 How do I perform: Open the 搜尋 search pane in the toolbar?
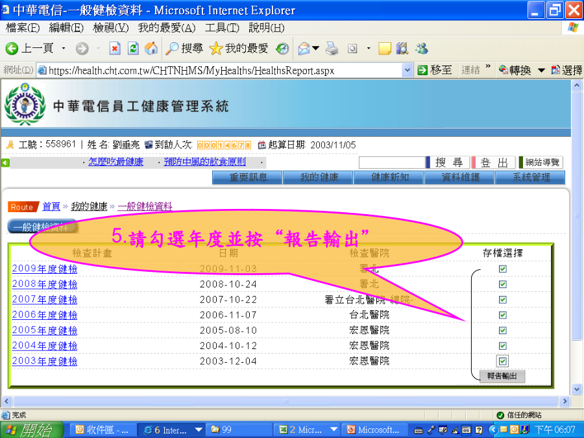tap(184, 49)
